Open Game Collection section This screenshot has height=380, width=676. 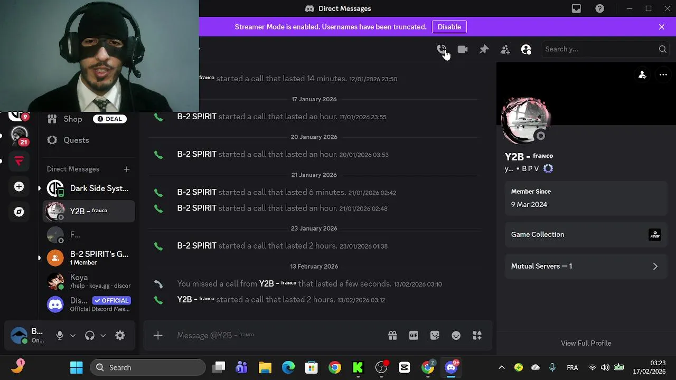point(586,234)
